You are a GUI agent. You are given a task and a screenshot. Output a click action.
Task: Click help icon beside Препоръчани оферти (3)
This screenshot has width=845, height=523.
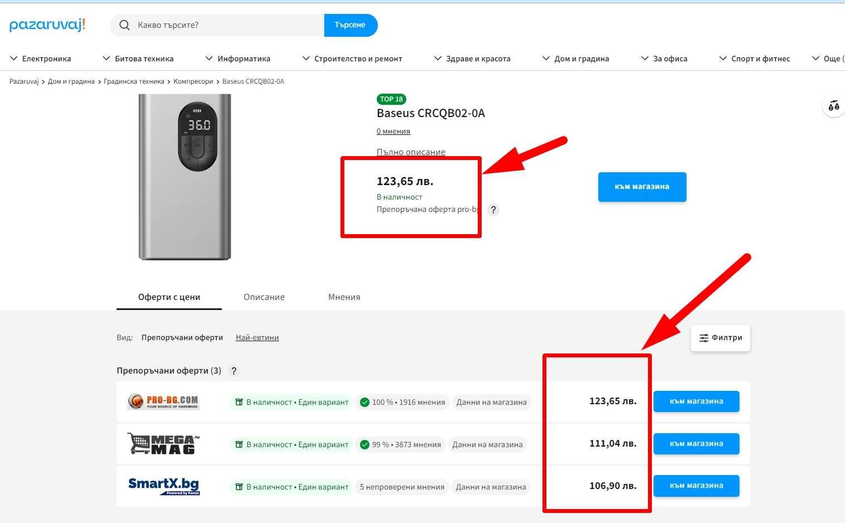click(234, 371)
